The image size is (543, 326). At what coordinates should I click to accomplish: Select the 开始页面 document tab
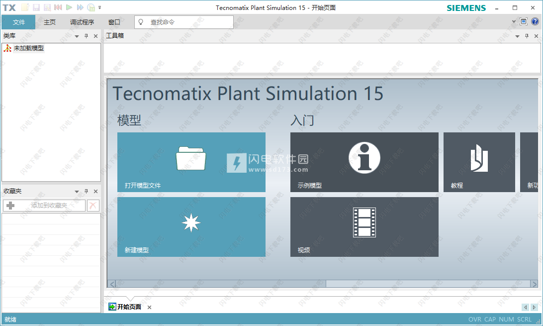[129, 307]
